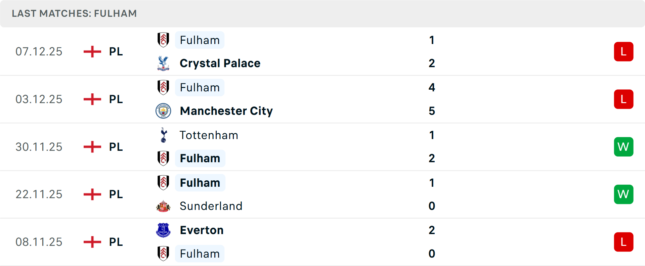Viewport: 645px width, 266px height.
Task: Select the PL tag next to the 30.11.25 date
Action: point(115,147)
